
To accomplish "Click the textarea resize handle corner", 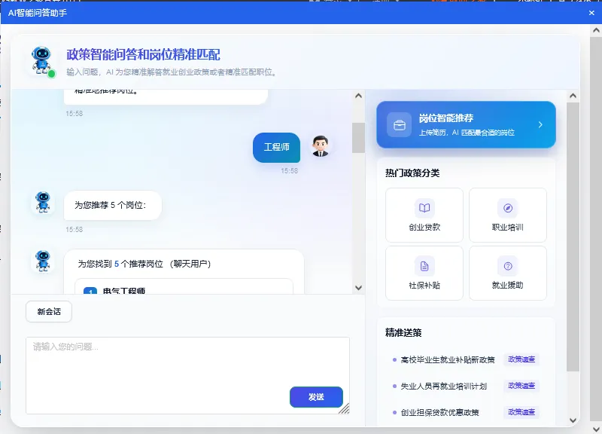I will [x=345, y=408].
